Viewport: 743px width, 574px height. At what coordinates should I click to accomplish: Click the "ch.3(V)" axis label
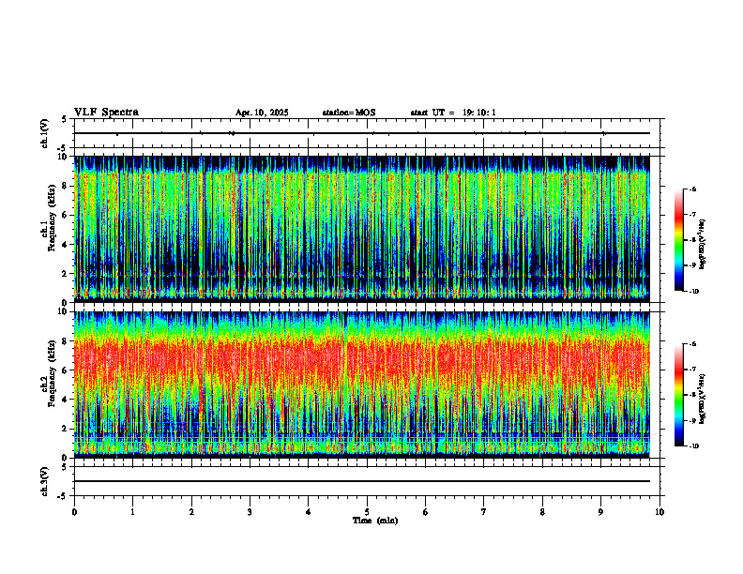[x=45, y=481]
